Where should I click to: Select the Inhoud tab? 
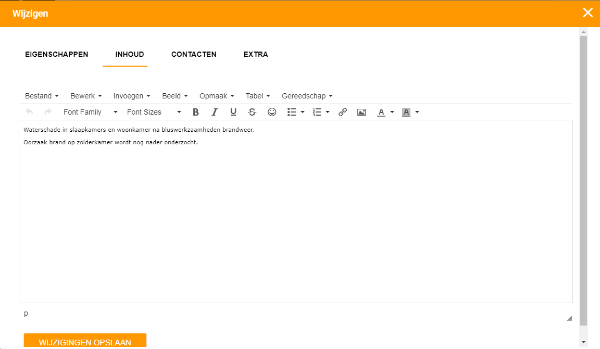[130, 54]
